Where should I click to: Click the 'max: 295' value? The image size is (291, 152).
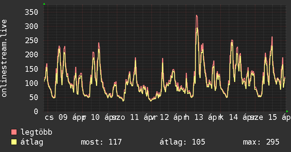pyautogui.click(x=261, y=142)
